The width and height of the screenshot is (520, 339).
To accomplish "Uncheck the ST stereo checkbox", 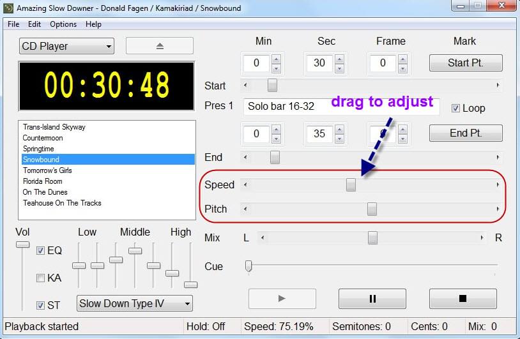I will 41,305.
